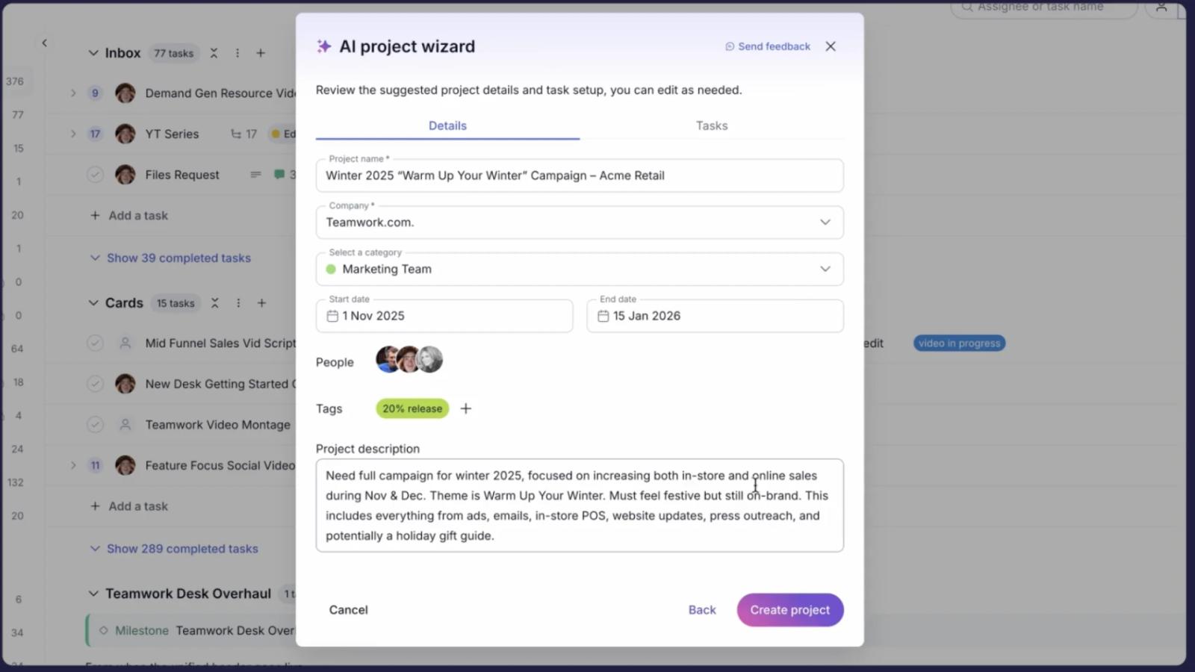The image size is (1195, 672).
Task: Add a task list item via Inbox plus icon
Action: point(261,53)
